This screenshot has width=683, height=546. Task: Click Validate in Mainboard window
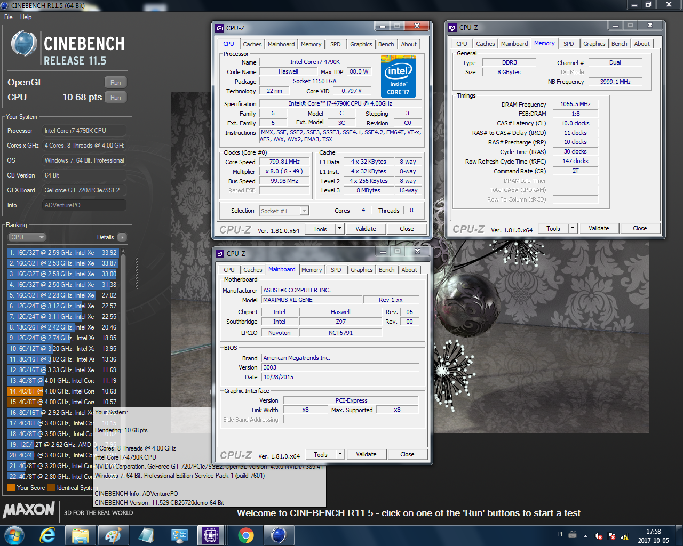366,454
